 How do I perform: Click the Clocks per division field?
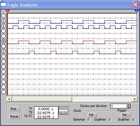tap(119, 106)
